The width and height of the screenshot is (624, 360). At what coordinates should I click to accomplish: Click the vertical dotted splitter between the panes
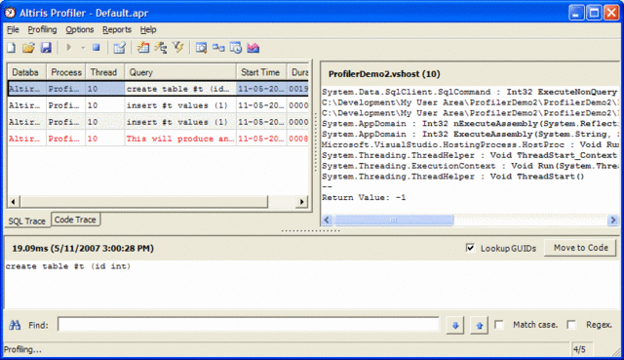(316, 141)
